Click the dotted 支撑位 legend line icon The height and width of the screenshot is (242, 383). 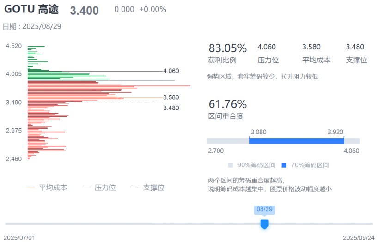coord(134,188)
